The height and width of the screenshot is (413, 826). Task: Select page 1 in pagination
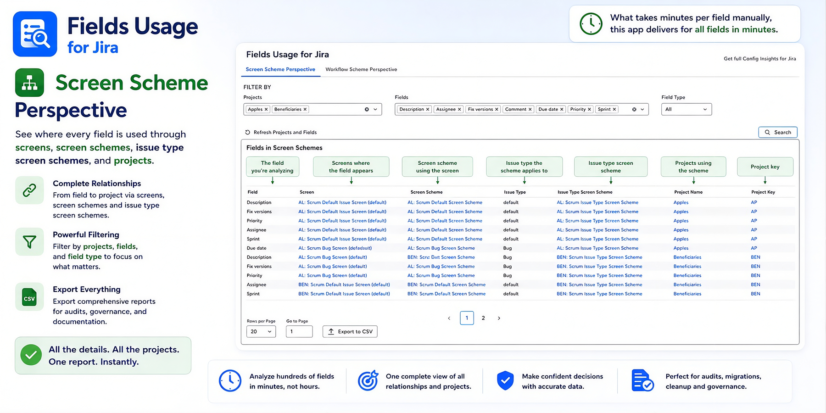[467, 318]
